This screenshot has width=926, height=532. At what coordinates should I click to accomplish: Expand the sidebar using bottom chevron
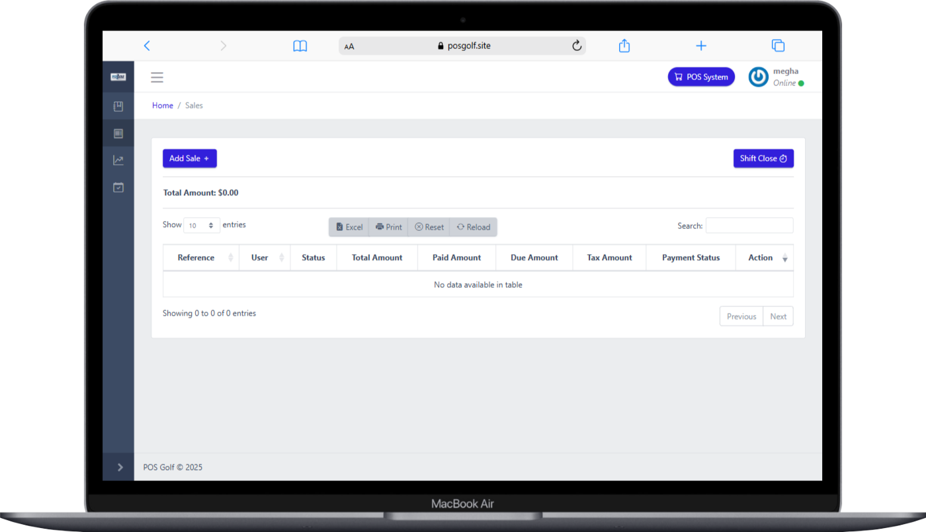(x=120, y=467)
